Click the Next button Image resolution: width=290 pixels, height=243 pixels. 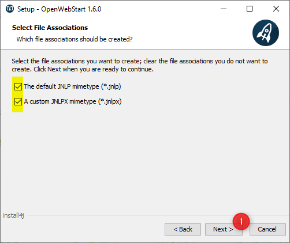click(x=224, y=229)
